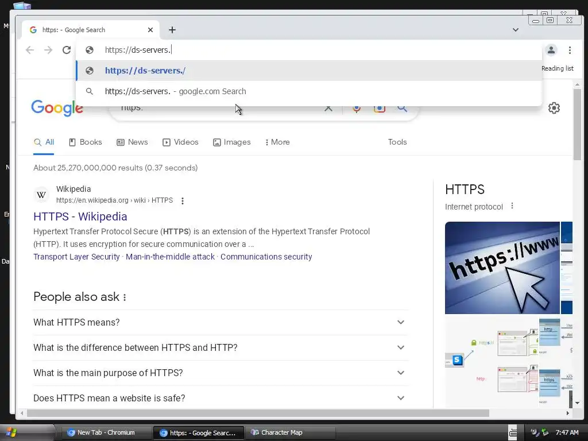
Task: Clear the Google search box with X
Action: [328, 108]
